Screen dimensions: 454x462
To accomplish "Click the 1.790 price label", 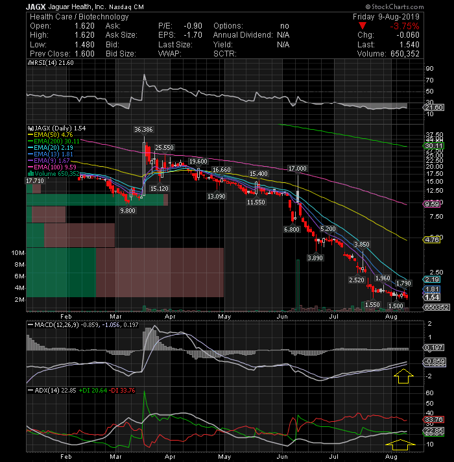I will 403,284.
